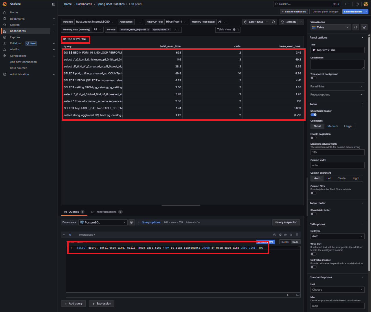
Task: Dock or undock the sidebar menu icon
Action: (54, 4)
